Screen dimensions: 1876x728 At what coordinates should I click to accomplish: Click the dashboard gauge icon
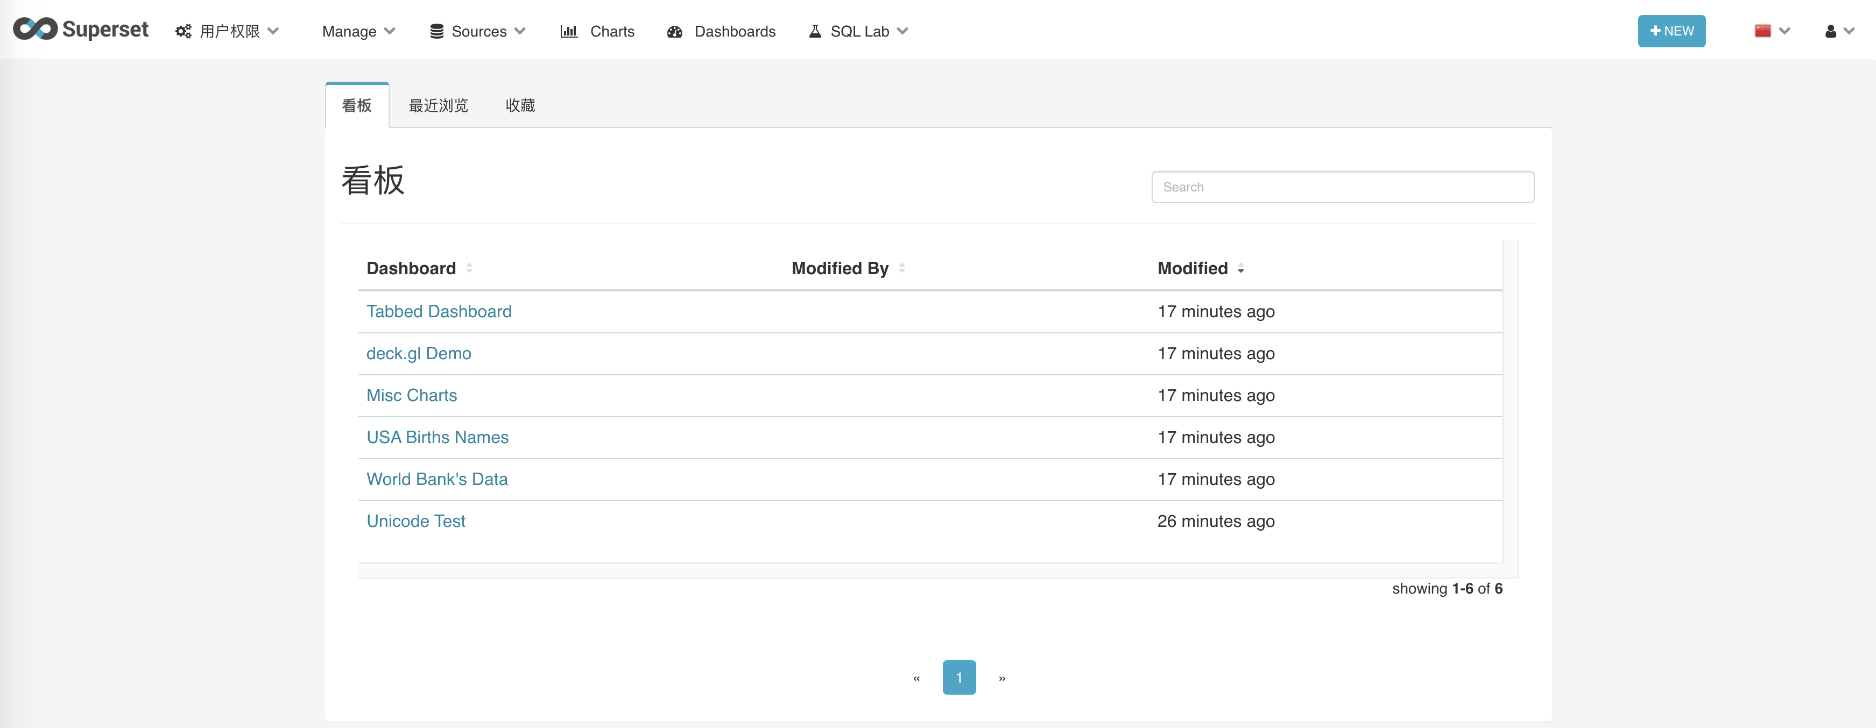coord(675,31)
